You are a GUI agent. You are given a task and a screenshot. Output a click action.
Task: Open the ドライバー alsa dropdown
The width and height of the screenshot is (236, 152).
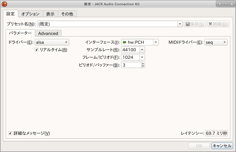[x=52, y=42]
